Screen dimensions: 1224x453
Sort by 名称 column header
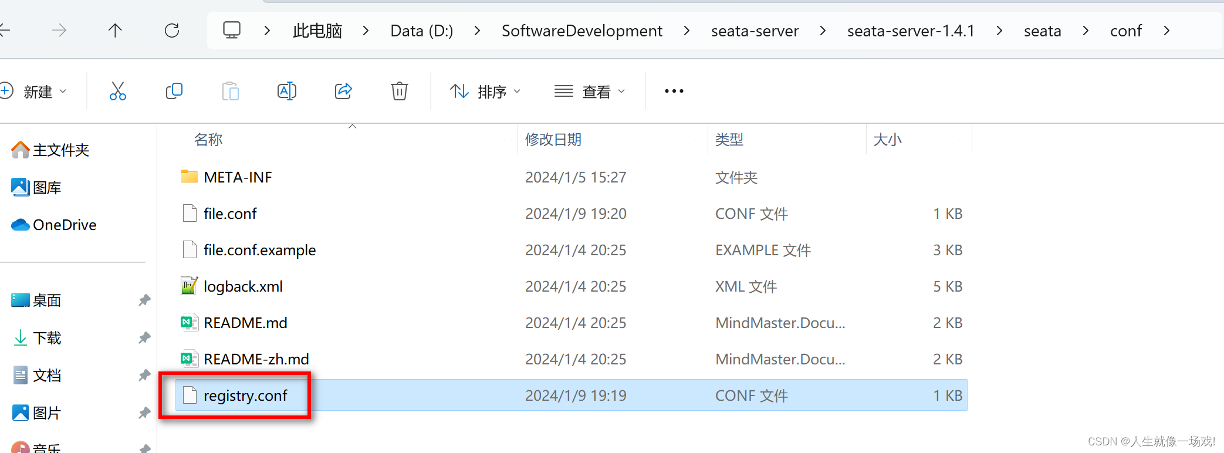(208, 140)
